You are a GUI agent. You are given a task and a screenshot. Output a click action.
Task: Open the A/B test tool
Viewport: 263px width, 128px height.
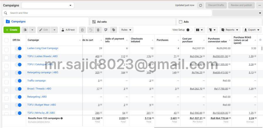pyautogui.click(x=67, y=30)
